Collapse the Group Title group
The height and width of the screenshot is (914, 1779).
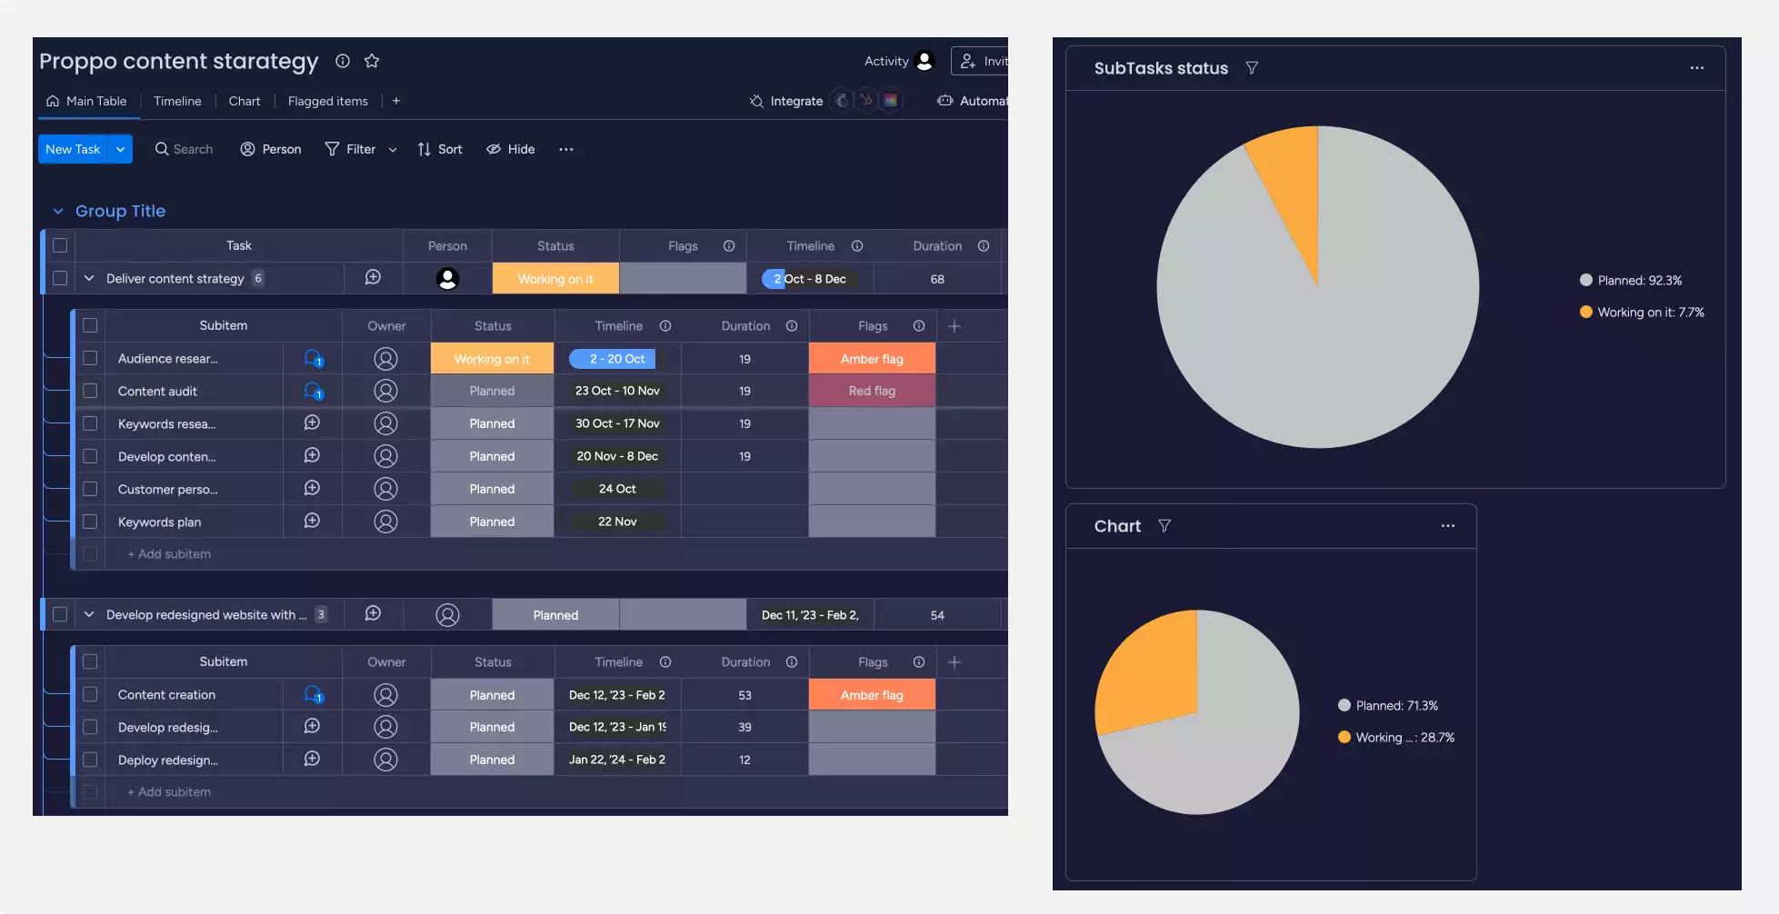(58, 211)
